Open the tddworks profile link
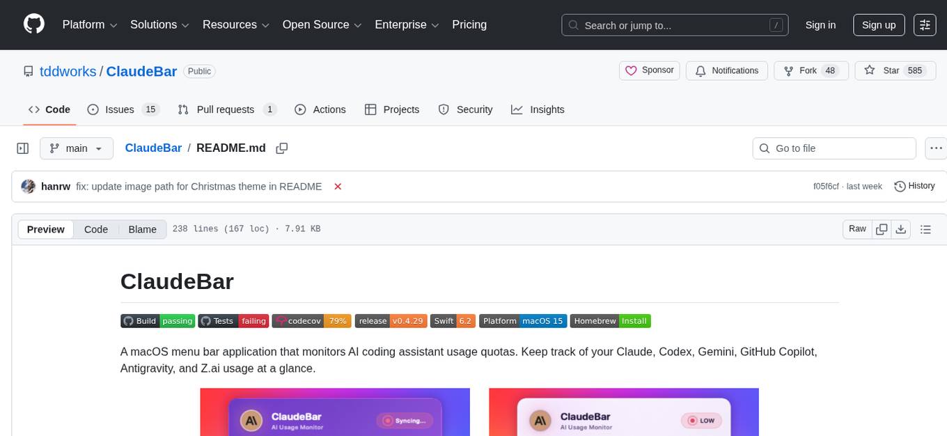Screen dimensions: 947x436 (x=68, y=71)
